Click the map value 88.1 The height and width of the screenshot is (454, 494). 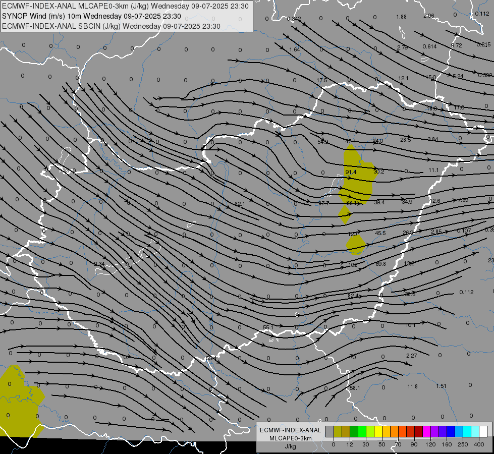[352, 203]
